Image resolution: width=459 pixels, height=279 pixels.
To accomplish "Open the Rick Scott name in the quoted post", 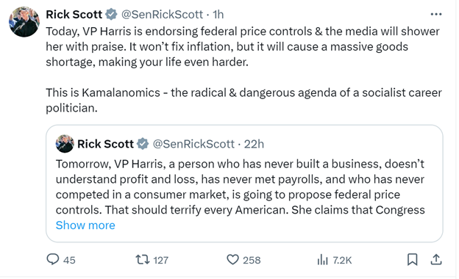I will (105, 144).
